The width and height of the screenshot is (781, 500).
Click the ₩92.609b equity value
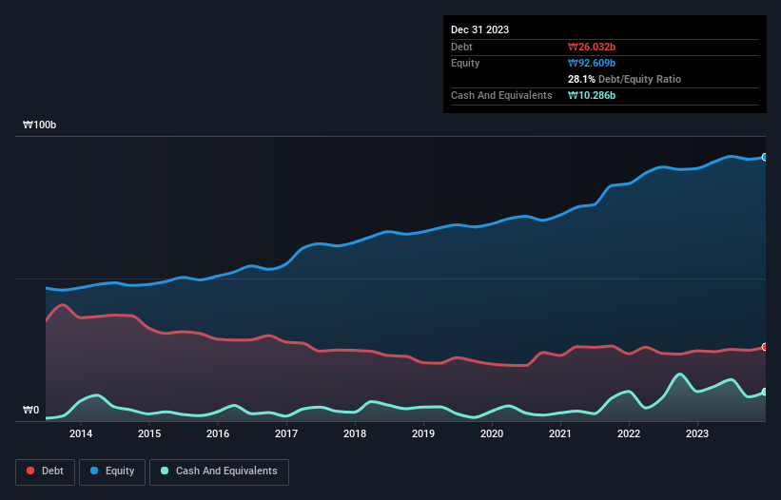(x=592, y=63)
